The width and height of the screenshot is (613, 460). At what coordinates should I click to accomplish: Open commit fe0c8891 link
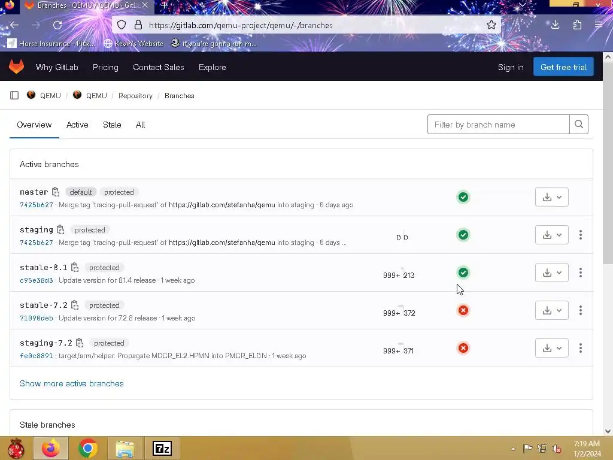pyautogui.click(x=37, y=356)
